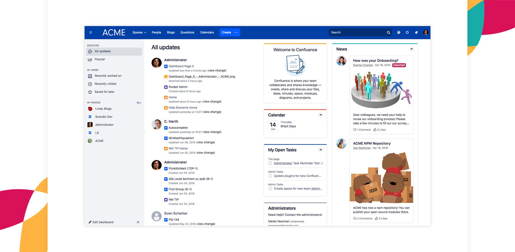Check the Update plugins for new Confluence task
Viewport: 515px width, 252px height.
(270, 176)
